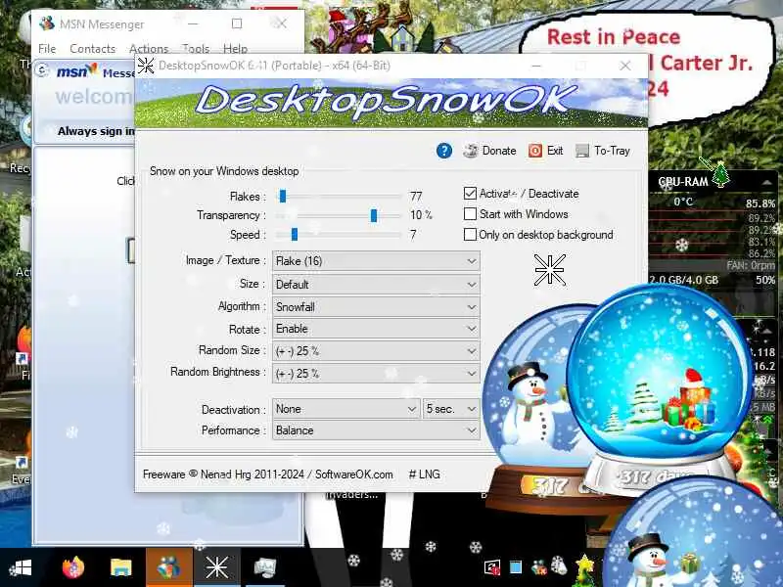
Task: Open the blue help question mark icon
Action: 444,151
